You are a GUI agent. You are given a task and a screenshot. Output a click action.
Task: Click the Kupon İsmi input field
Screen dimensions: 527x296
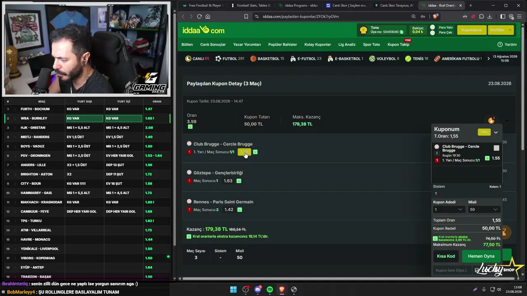click(x=452, y=270)
